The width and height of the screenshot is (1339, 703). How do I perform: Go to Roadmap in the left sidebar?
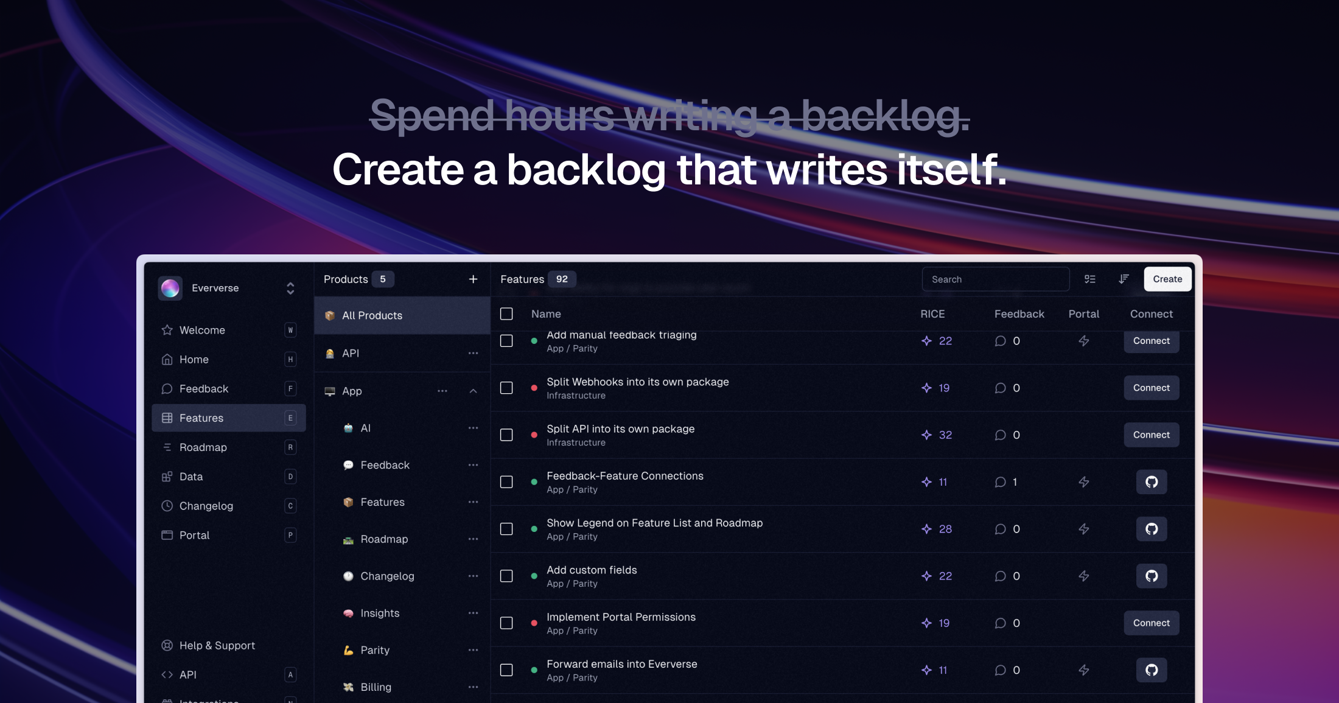203,447
